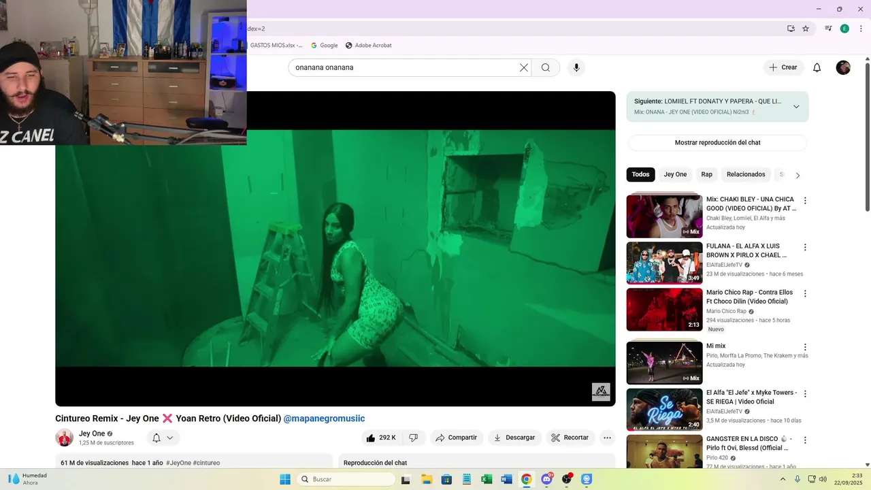
Task: Start voice search with the microphone
Action: tap(576, 67)
